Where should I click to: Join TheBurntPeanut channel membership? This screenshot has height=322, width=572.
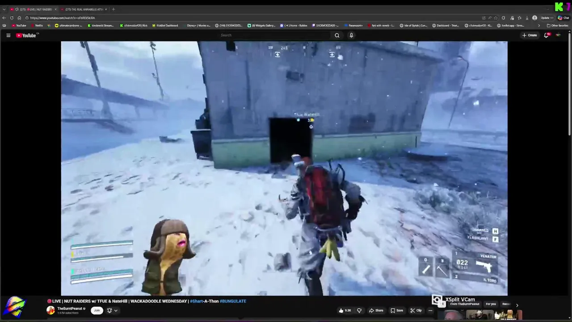pyautogui.click(x=97, y=310)
